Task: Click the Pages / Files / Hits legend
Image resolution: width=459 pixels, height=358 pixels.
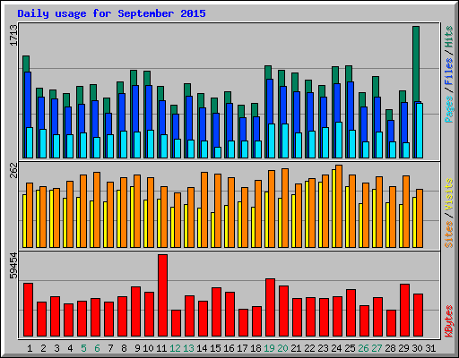Action: [x=448, y=74]
